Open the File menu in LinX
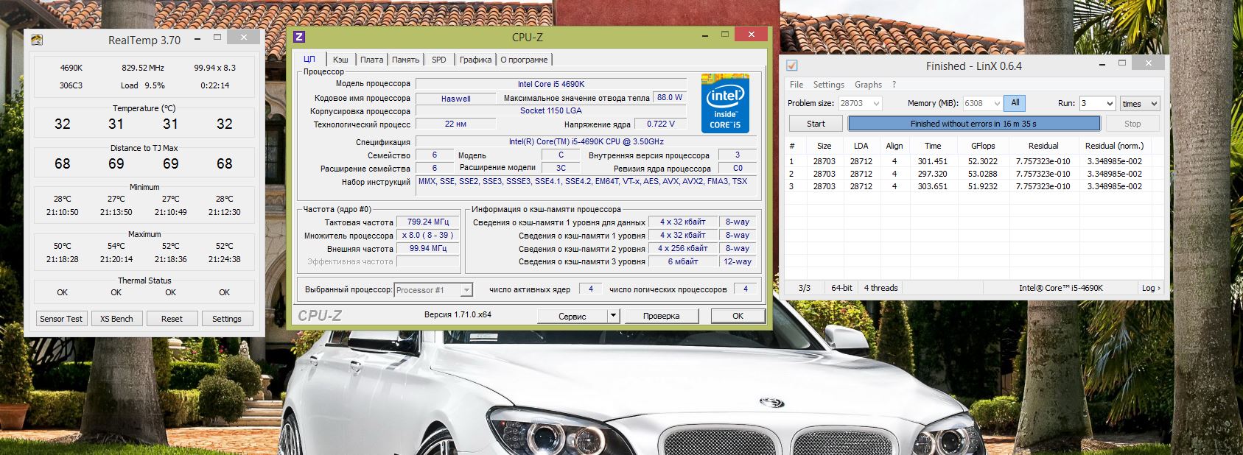1243x455 pixels. [796, 85]
